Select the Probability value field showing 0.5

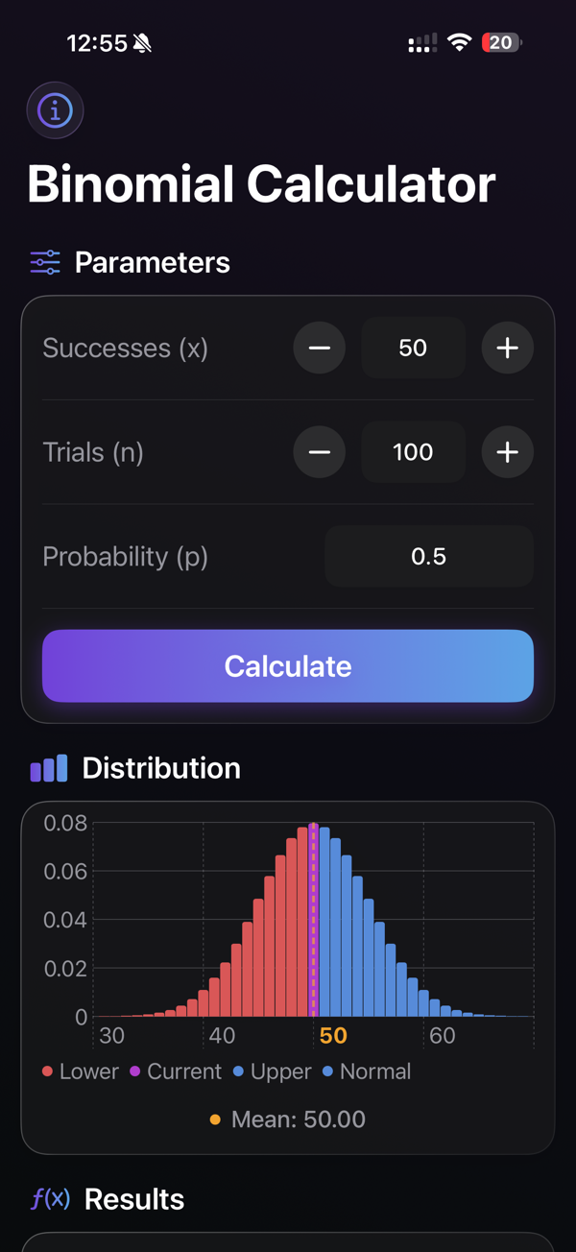click(429, 556)
